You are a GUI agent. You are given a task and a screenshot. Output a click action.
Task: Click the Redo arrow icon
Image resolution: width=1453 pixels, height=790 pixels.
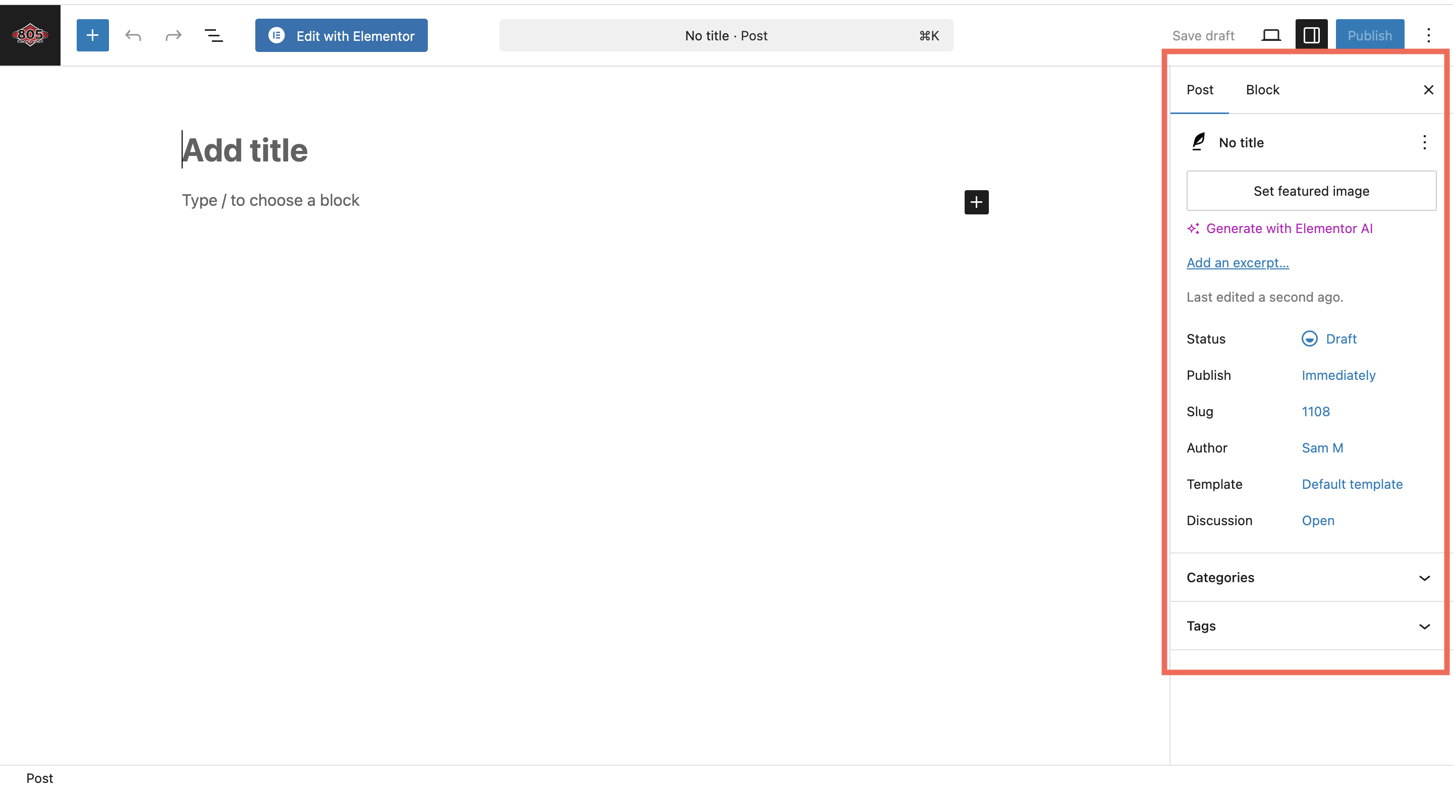pos(173,35)
